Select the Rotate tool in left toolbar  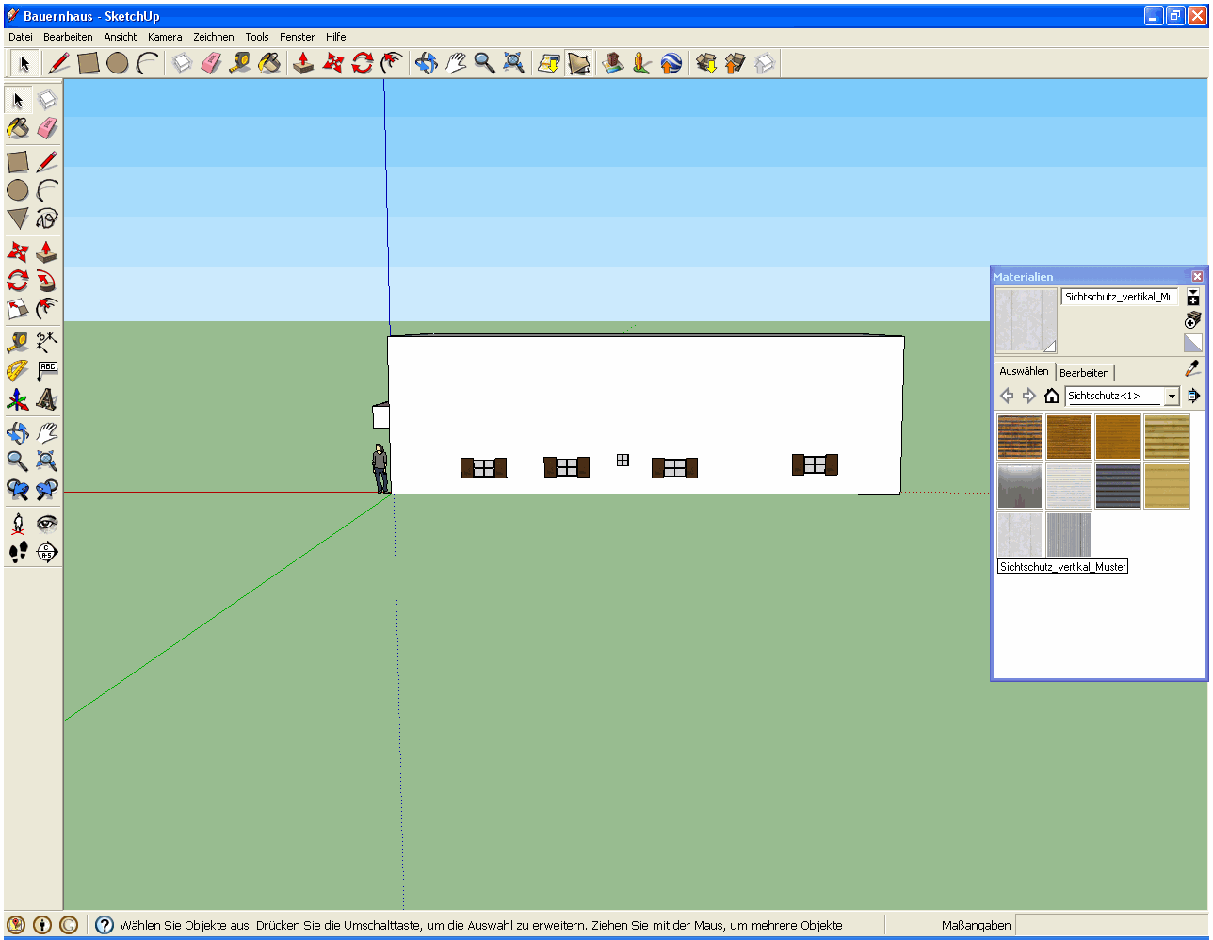click(x=18, y=281)
